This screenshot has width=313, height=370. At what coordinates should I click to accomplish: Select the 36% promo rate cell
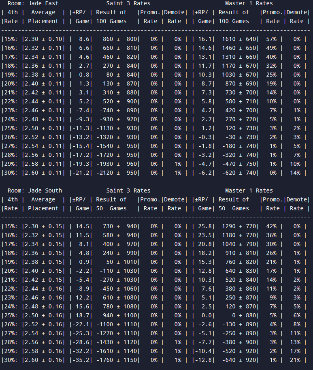(271, 235)
